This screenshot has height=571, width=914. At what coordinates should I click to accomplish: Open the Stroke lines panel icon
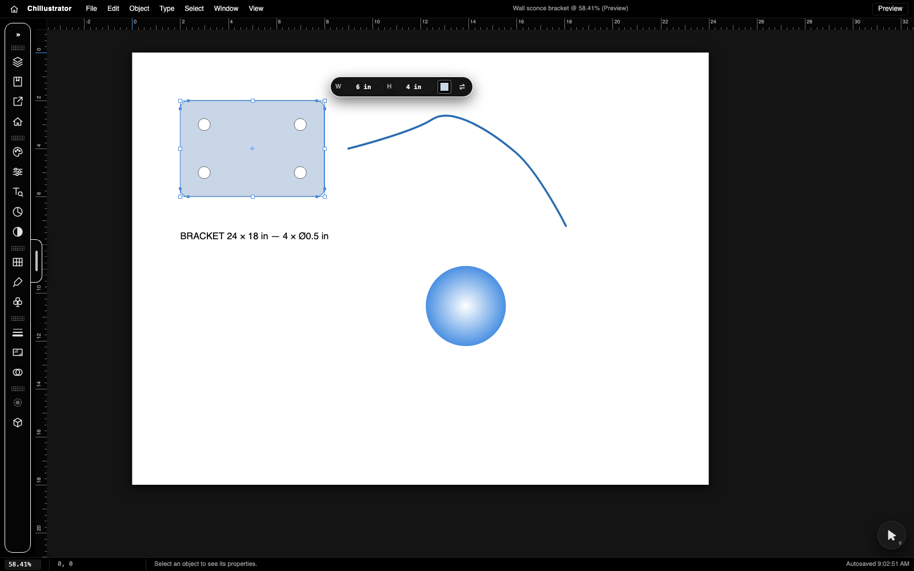tap(18, 332)
